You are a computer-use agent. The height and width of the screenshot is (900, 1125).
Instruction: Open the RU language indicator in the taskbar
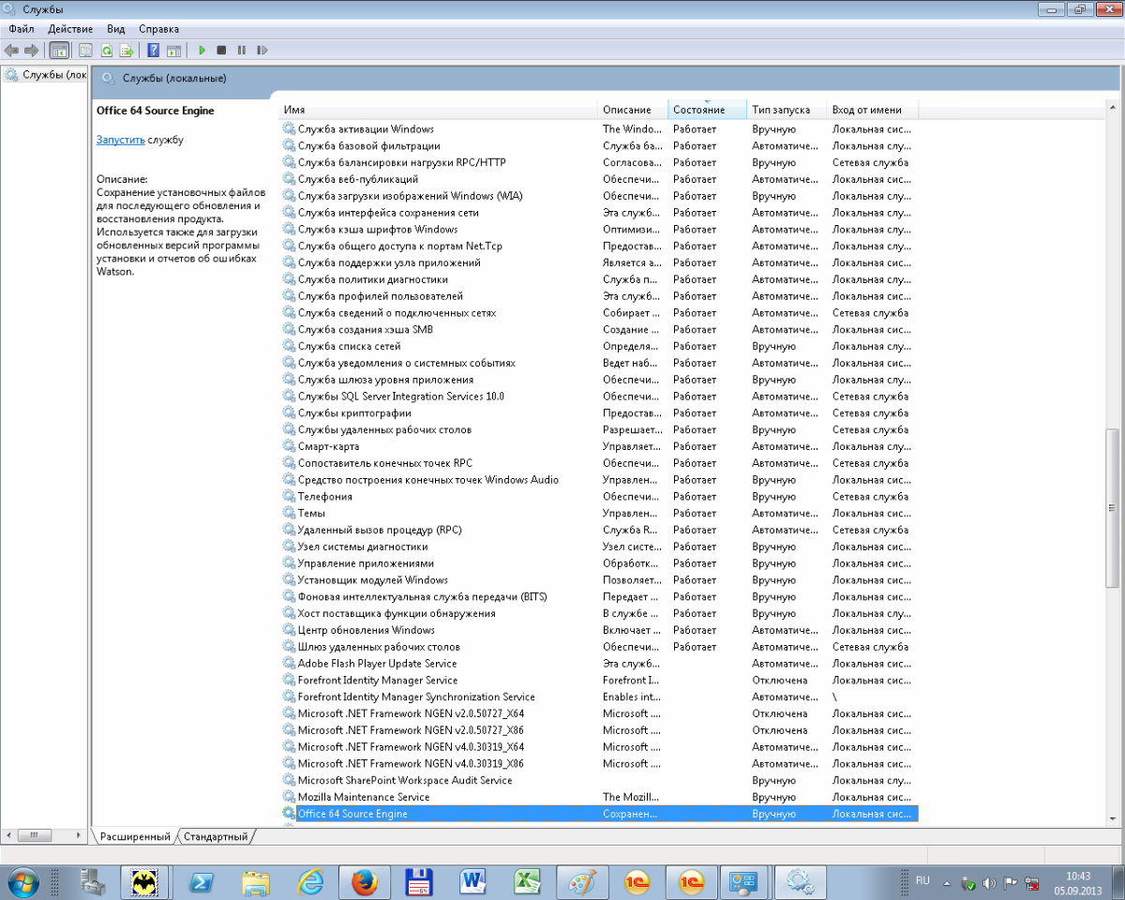[x=922, y=881]
